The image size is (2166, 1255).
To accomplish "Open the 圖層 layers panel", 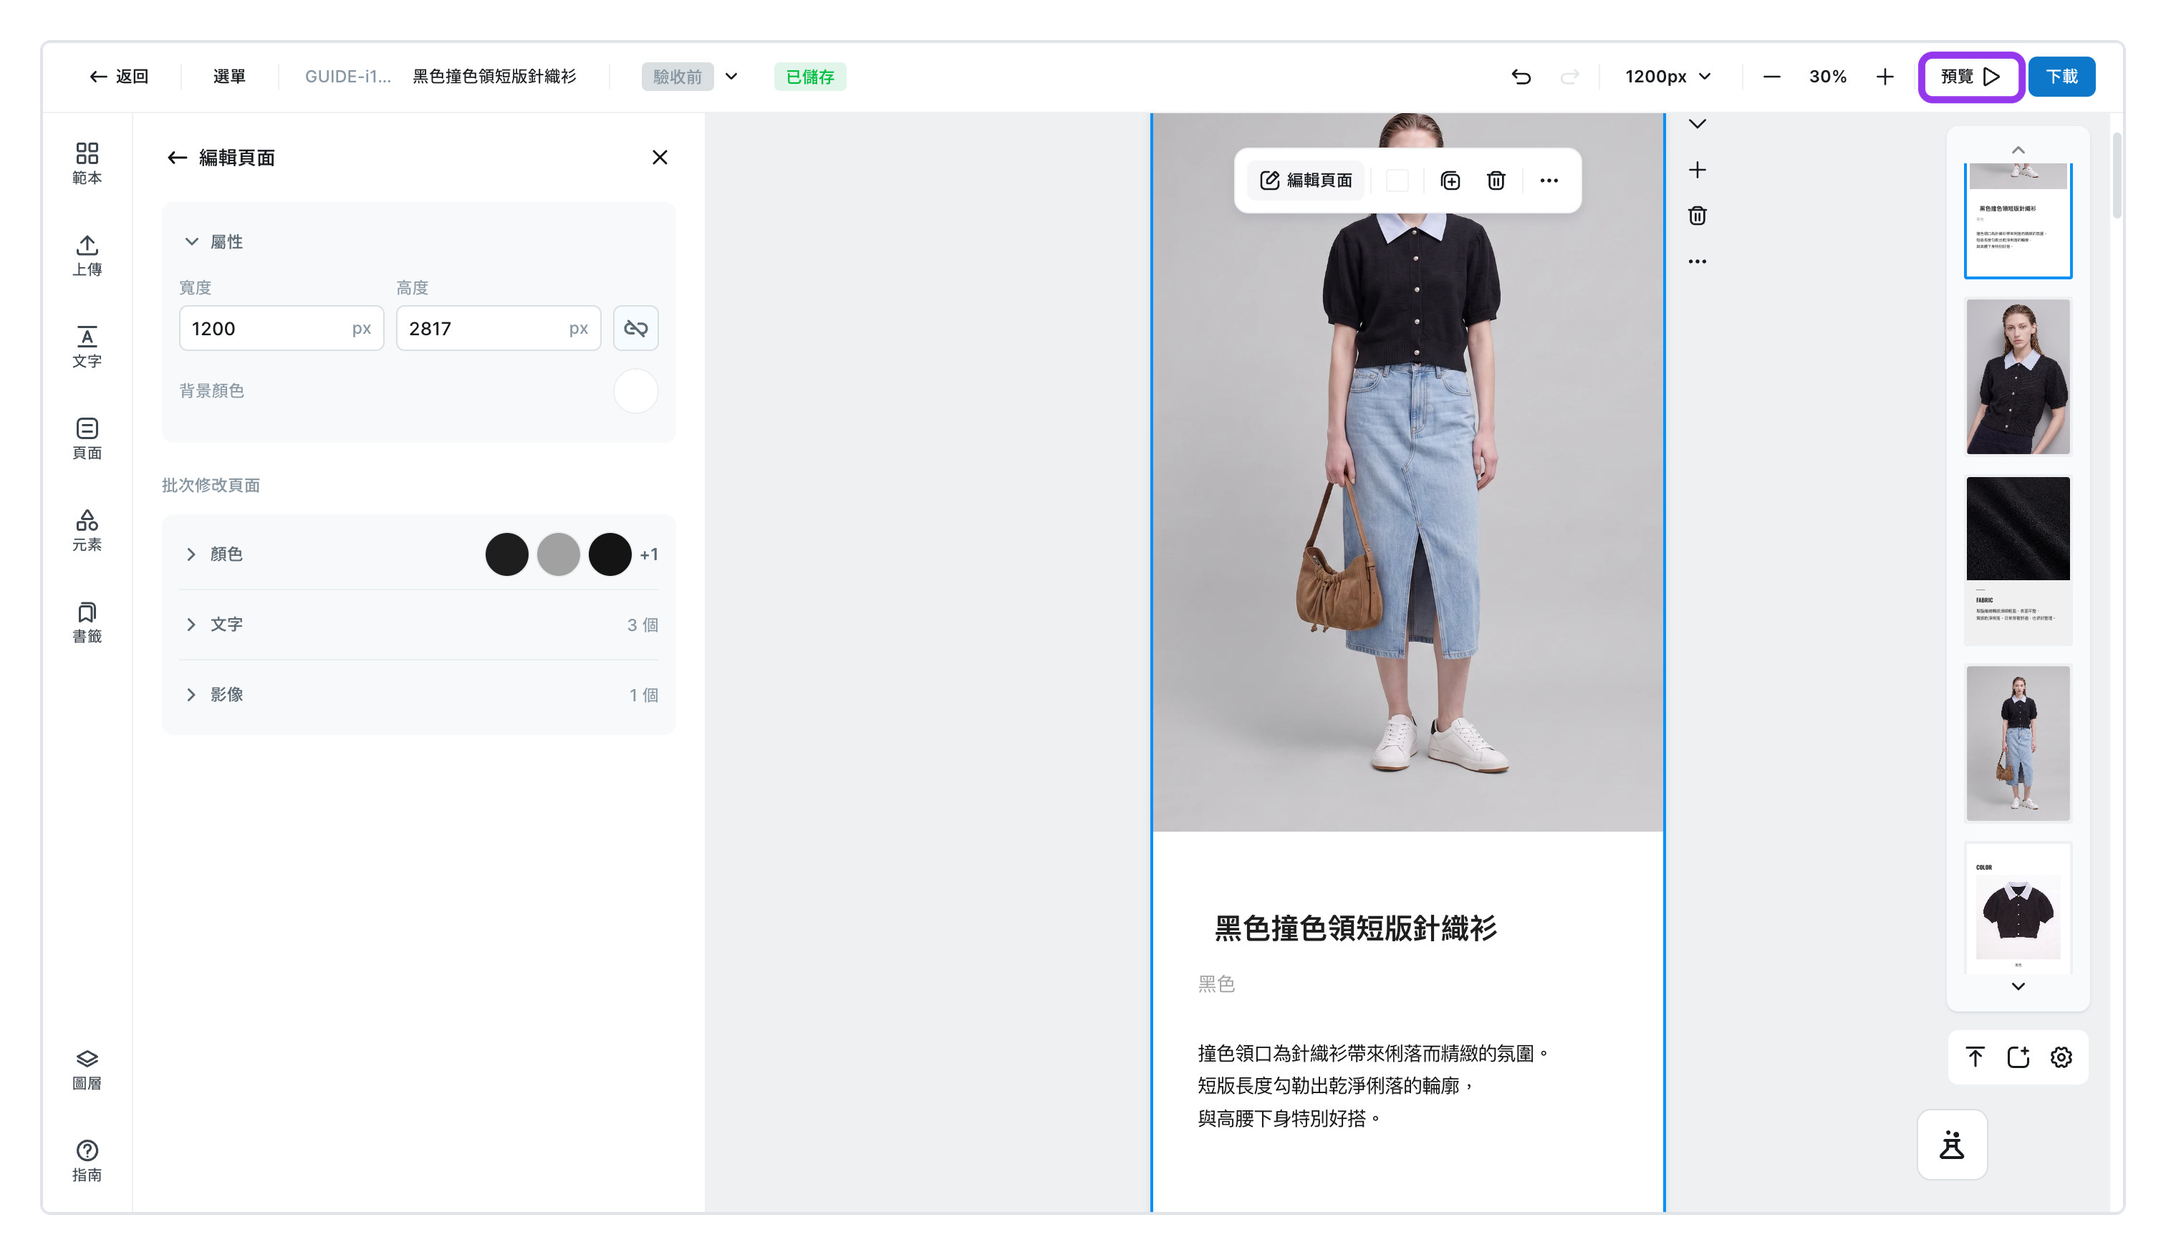I will click(x=87, y=1069).
